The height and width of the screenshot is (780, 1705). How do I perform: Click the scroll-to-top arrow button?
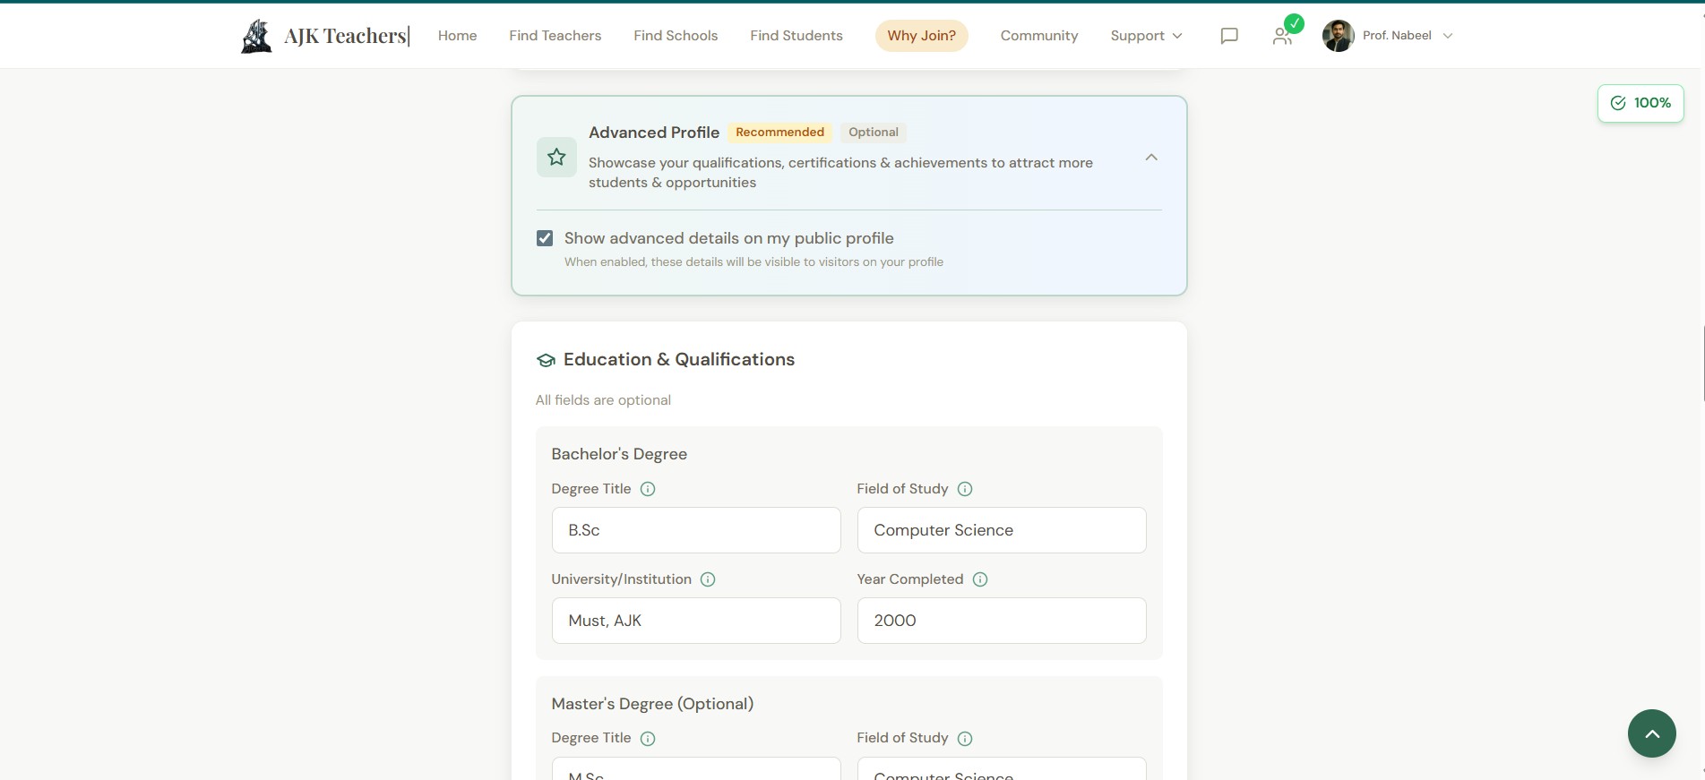pyautogui.click(x=1651, y=733)
